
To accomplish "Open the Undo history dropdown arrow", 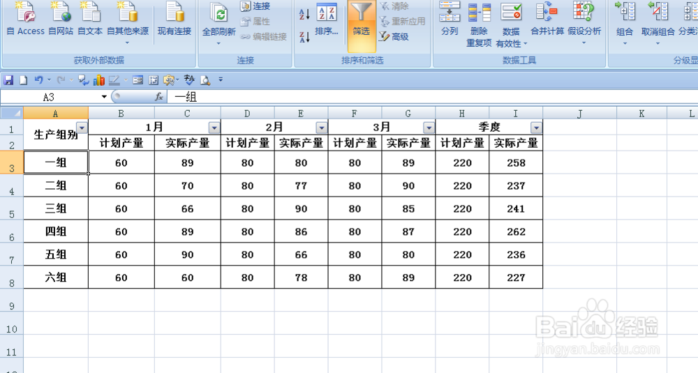I will coord(49,80).
